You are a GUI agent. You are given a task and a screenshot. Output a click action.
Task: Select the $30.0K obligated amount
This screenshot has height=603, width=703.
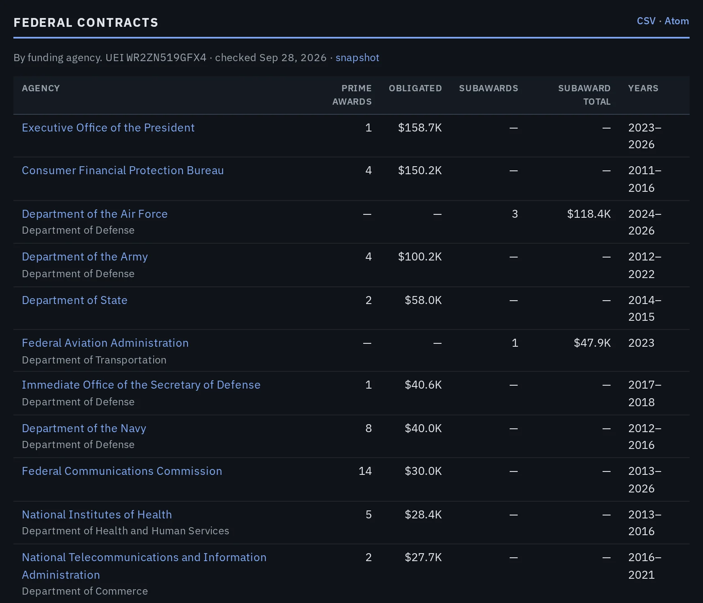pos(423,471)
